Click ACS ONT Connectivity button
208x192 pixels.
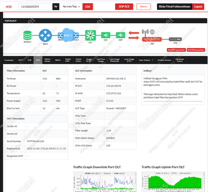[176, 50]
